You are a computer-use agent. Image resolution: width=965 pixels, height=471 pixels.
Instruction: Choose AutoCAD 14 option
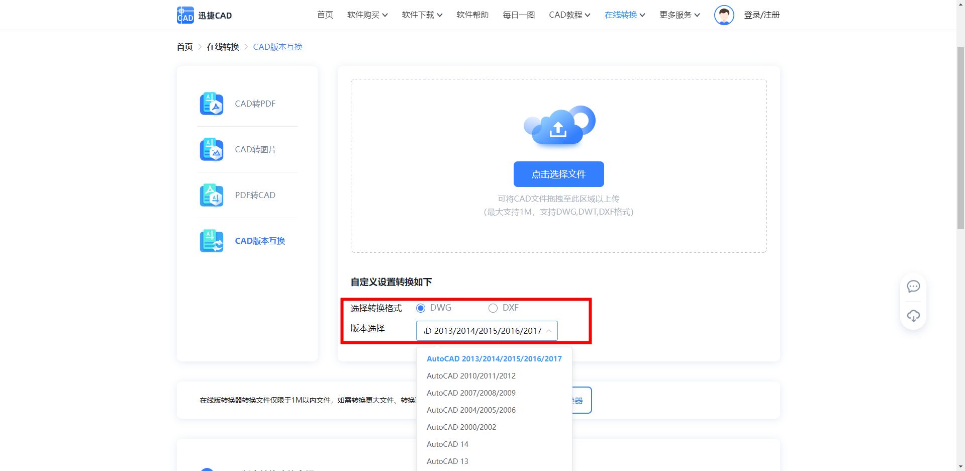pyautogui.click(x=494, y=444)
